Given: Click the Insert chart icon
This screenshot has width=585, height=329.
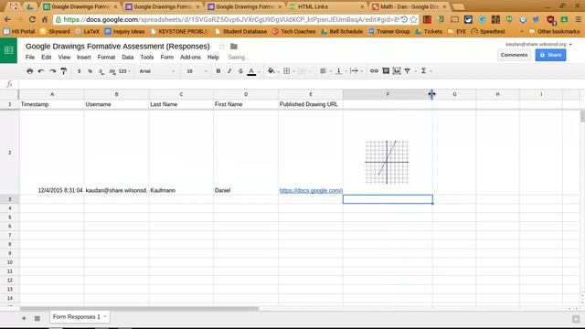Looking at the screenshot, I should pyautogui.click(x=397, y=71).
